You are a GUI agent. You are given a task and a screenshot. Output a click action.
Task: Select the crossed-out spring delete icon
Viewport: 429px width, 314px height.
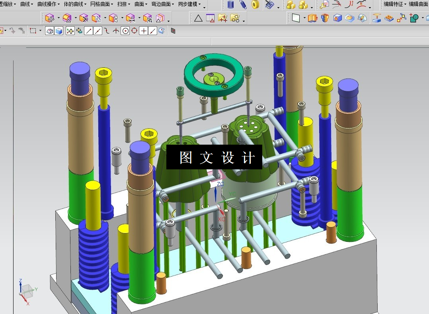tap(270, 4)
